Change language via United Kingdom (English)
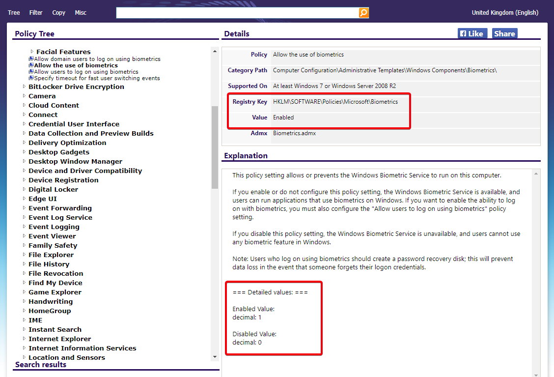Image resolution: width=554 pixels, height=377 pixels. pyautogui.click(x=505, y=12)
